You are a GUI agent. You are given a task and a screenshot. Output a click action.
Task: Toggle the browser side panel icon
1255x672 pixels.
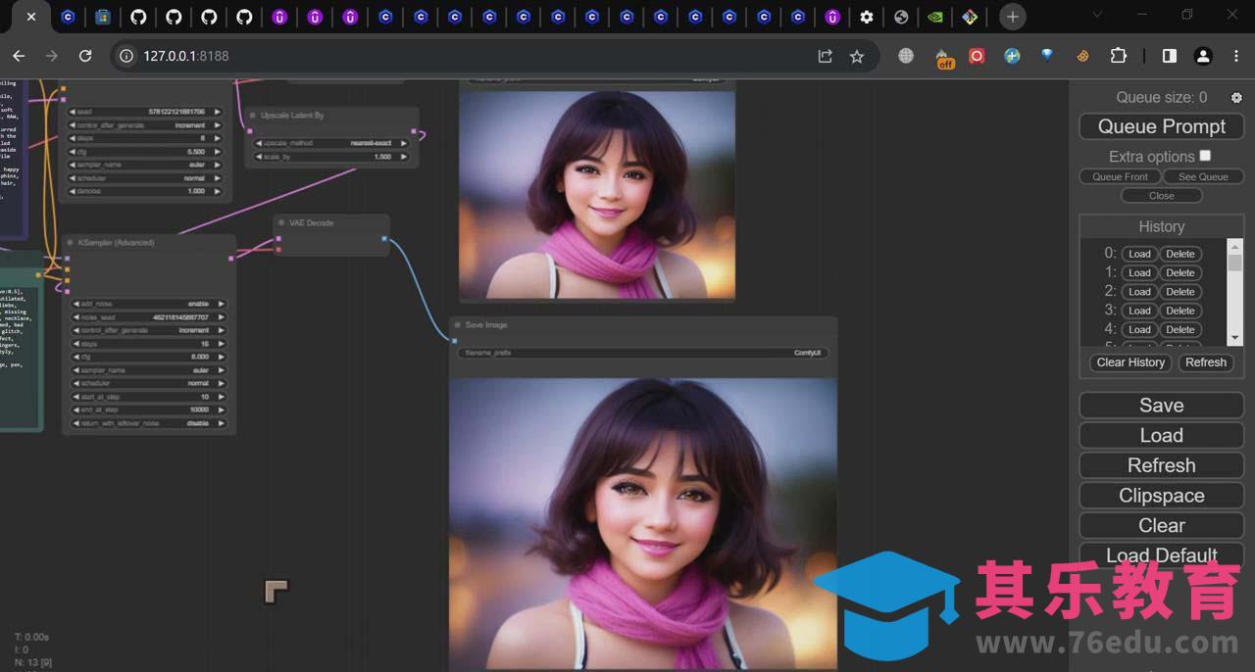(x=1169, y=56)
